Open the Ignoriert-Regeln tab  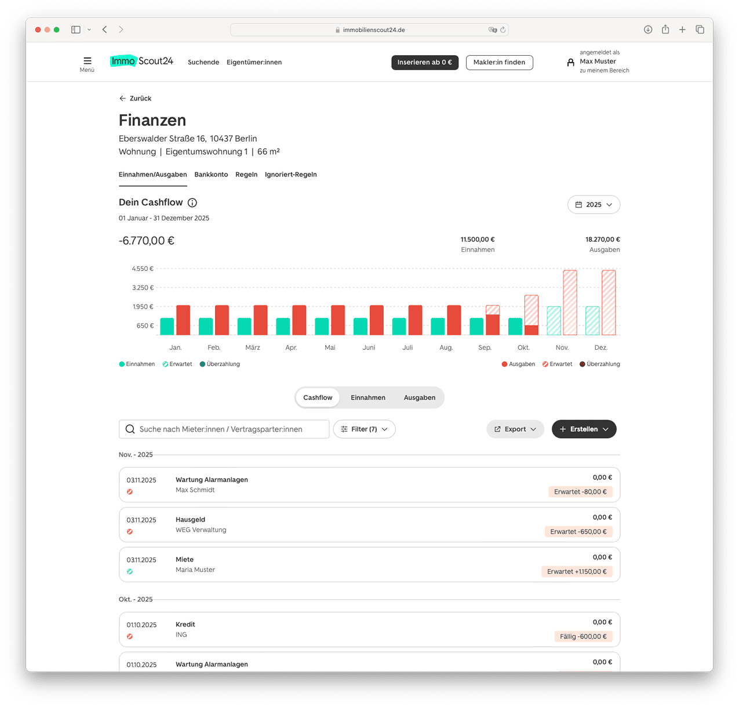click(x=290, y=175)
